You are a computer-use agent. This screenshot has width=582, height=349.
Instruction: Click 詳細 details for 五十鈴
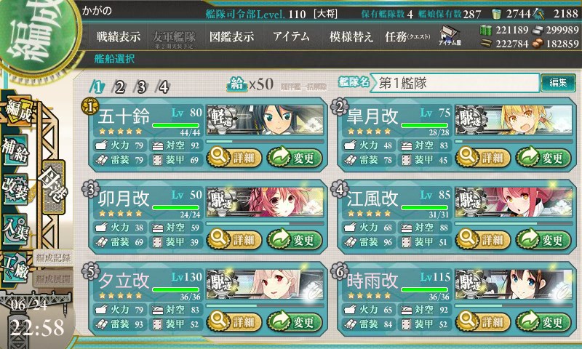pyautogui.click(x=234, y=158)
